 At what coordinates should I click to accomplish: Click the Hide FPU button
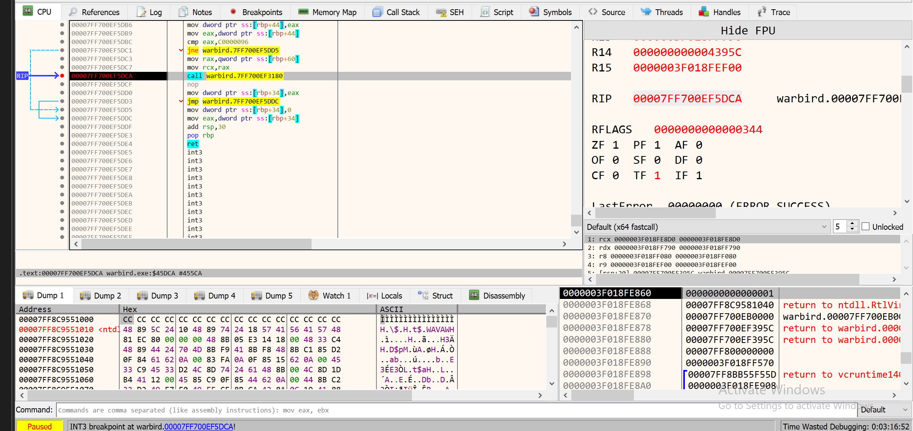tap(747, 30)
